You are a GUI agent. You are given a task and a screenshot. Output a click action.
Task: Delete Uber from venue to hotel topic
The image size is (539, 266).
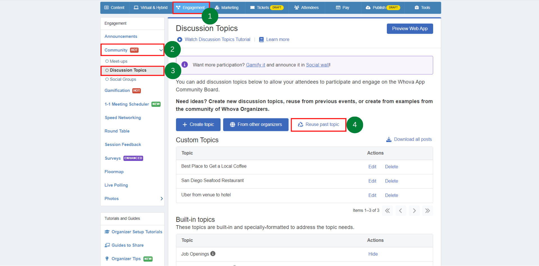point(391,195)
